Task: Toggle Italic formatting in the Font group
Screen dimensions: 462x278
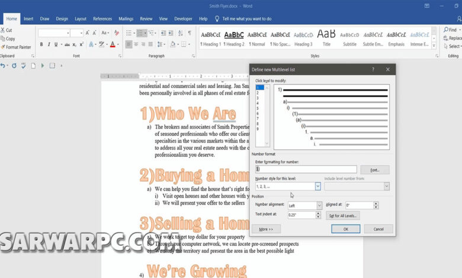Action: 49,44
